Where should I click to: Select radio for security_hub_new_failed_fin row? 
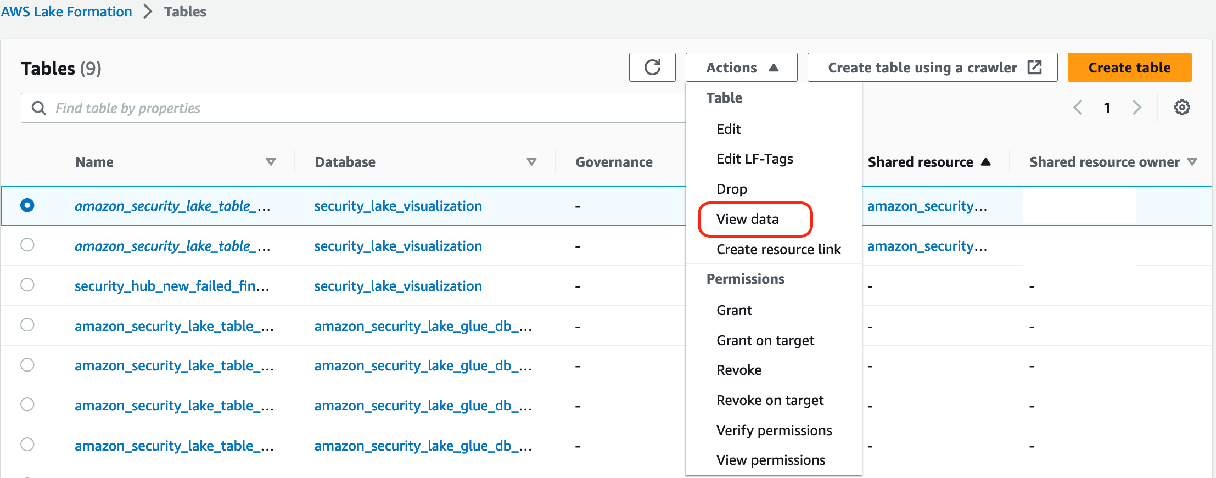click(x=27, y=285)
